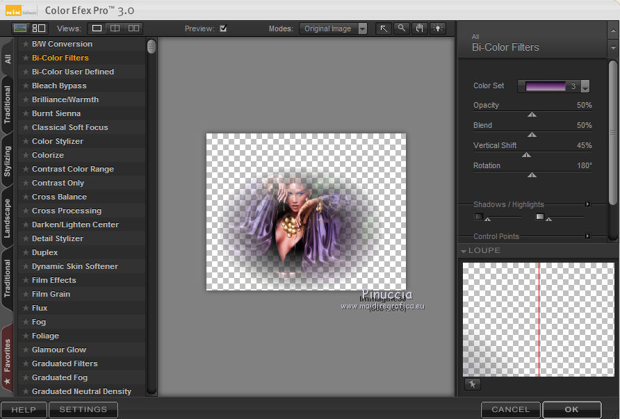Open the Modes dropdown
Screen dimensions: 620x419
[x=334, y=28]
